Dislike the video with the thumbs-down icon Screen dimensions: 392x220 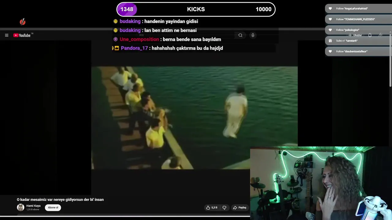pos(224,207)
